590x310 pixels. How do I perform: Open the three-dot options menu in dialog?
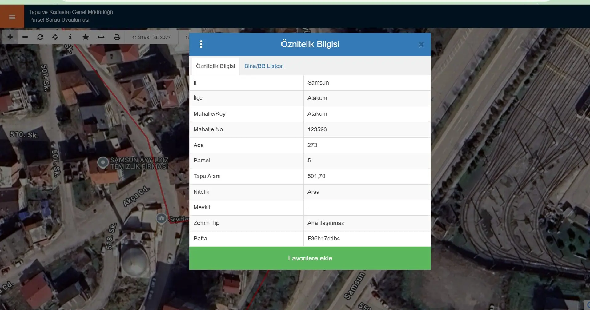tap(201, 44)
